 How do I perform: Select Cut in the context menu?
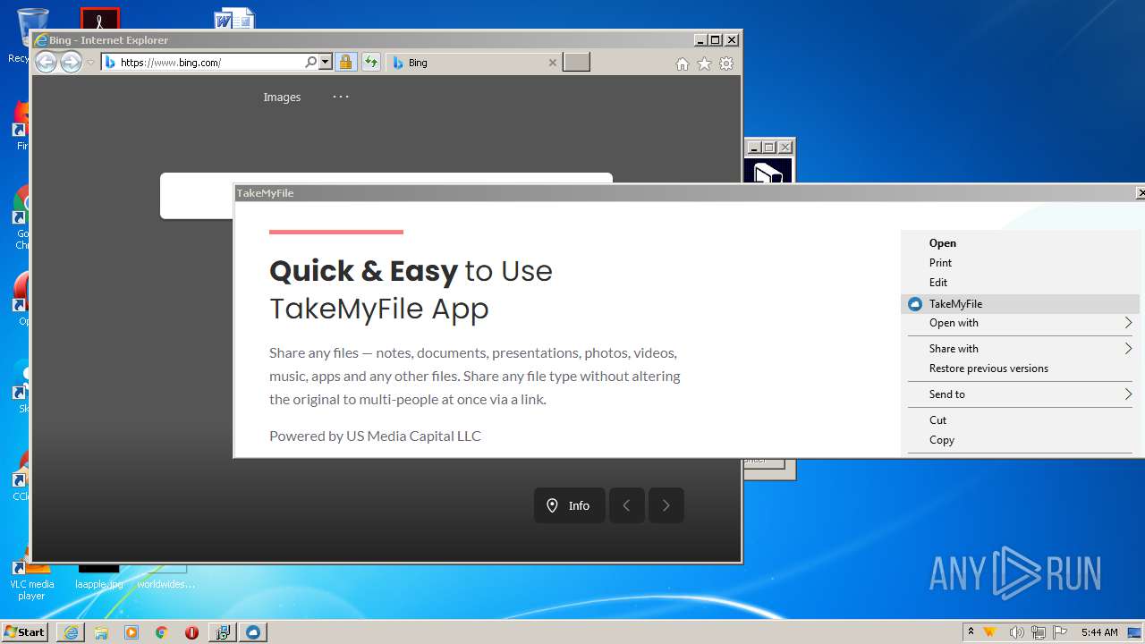tap(1022, 420)
